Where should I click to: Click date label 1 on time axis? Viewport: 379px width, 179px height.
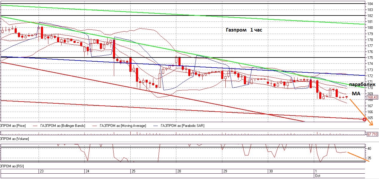[316, 171]
